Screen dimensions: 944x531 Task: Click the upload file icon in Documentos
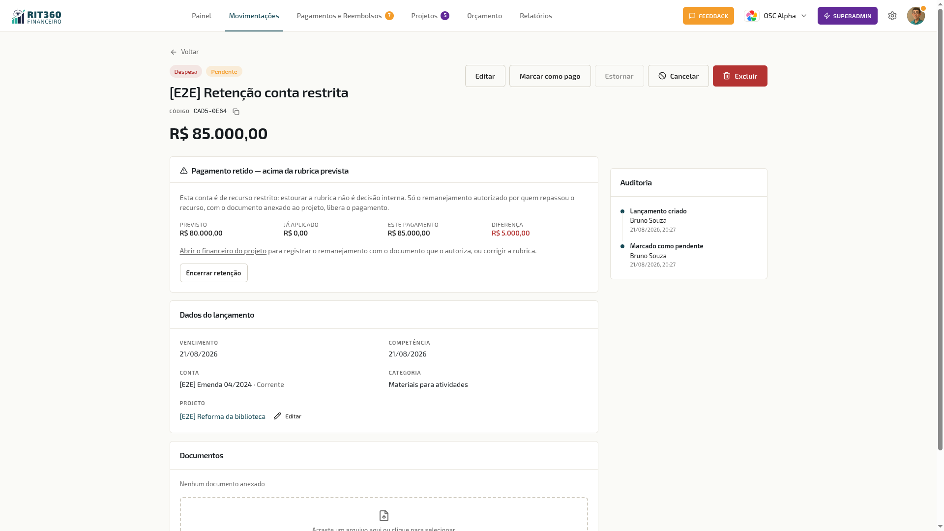[x=384, y=516]
